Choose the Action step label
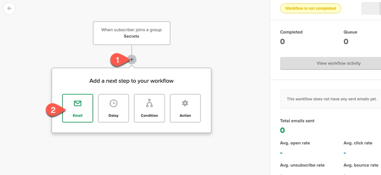 185,116
